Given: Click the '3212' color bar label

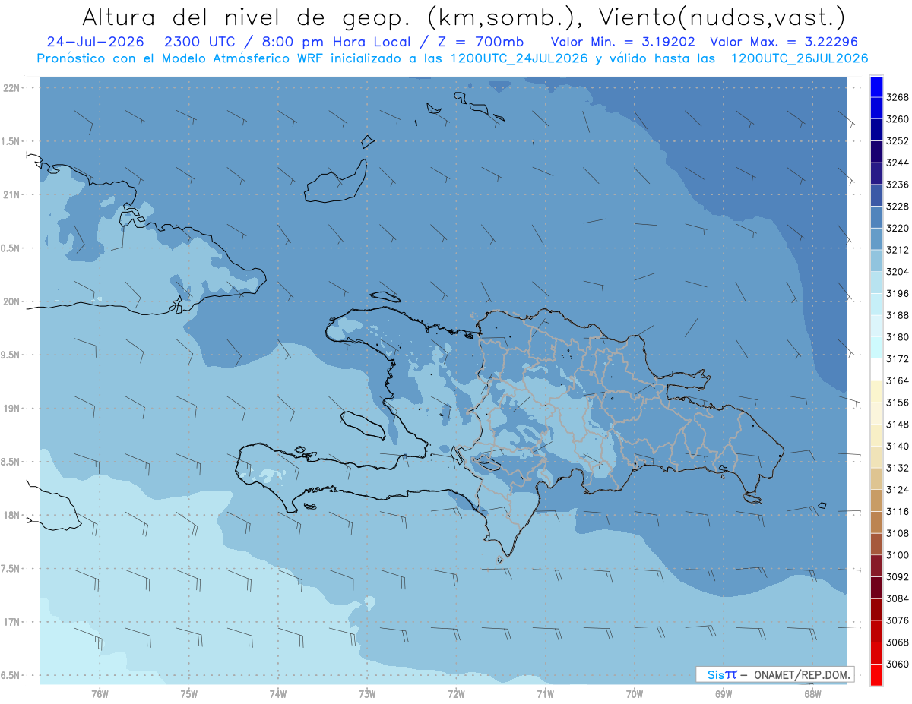Looking at the screenshot, I should click(x=898, y=250).
